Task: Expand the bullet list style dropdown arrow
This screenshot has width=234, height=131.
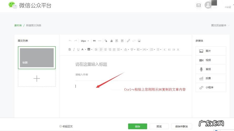Action: pyautogui.click(x=161, y=50)
